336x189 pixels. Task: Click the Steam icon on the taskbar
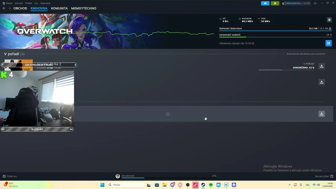(x=203, y=185)
